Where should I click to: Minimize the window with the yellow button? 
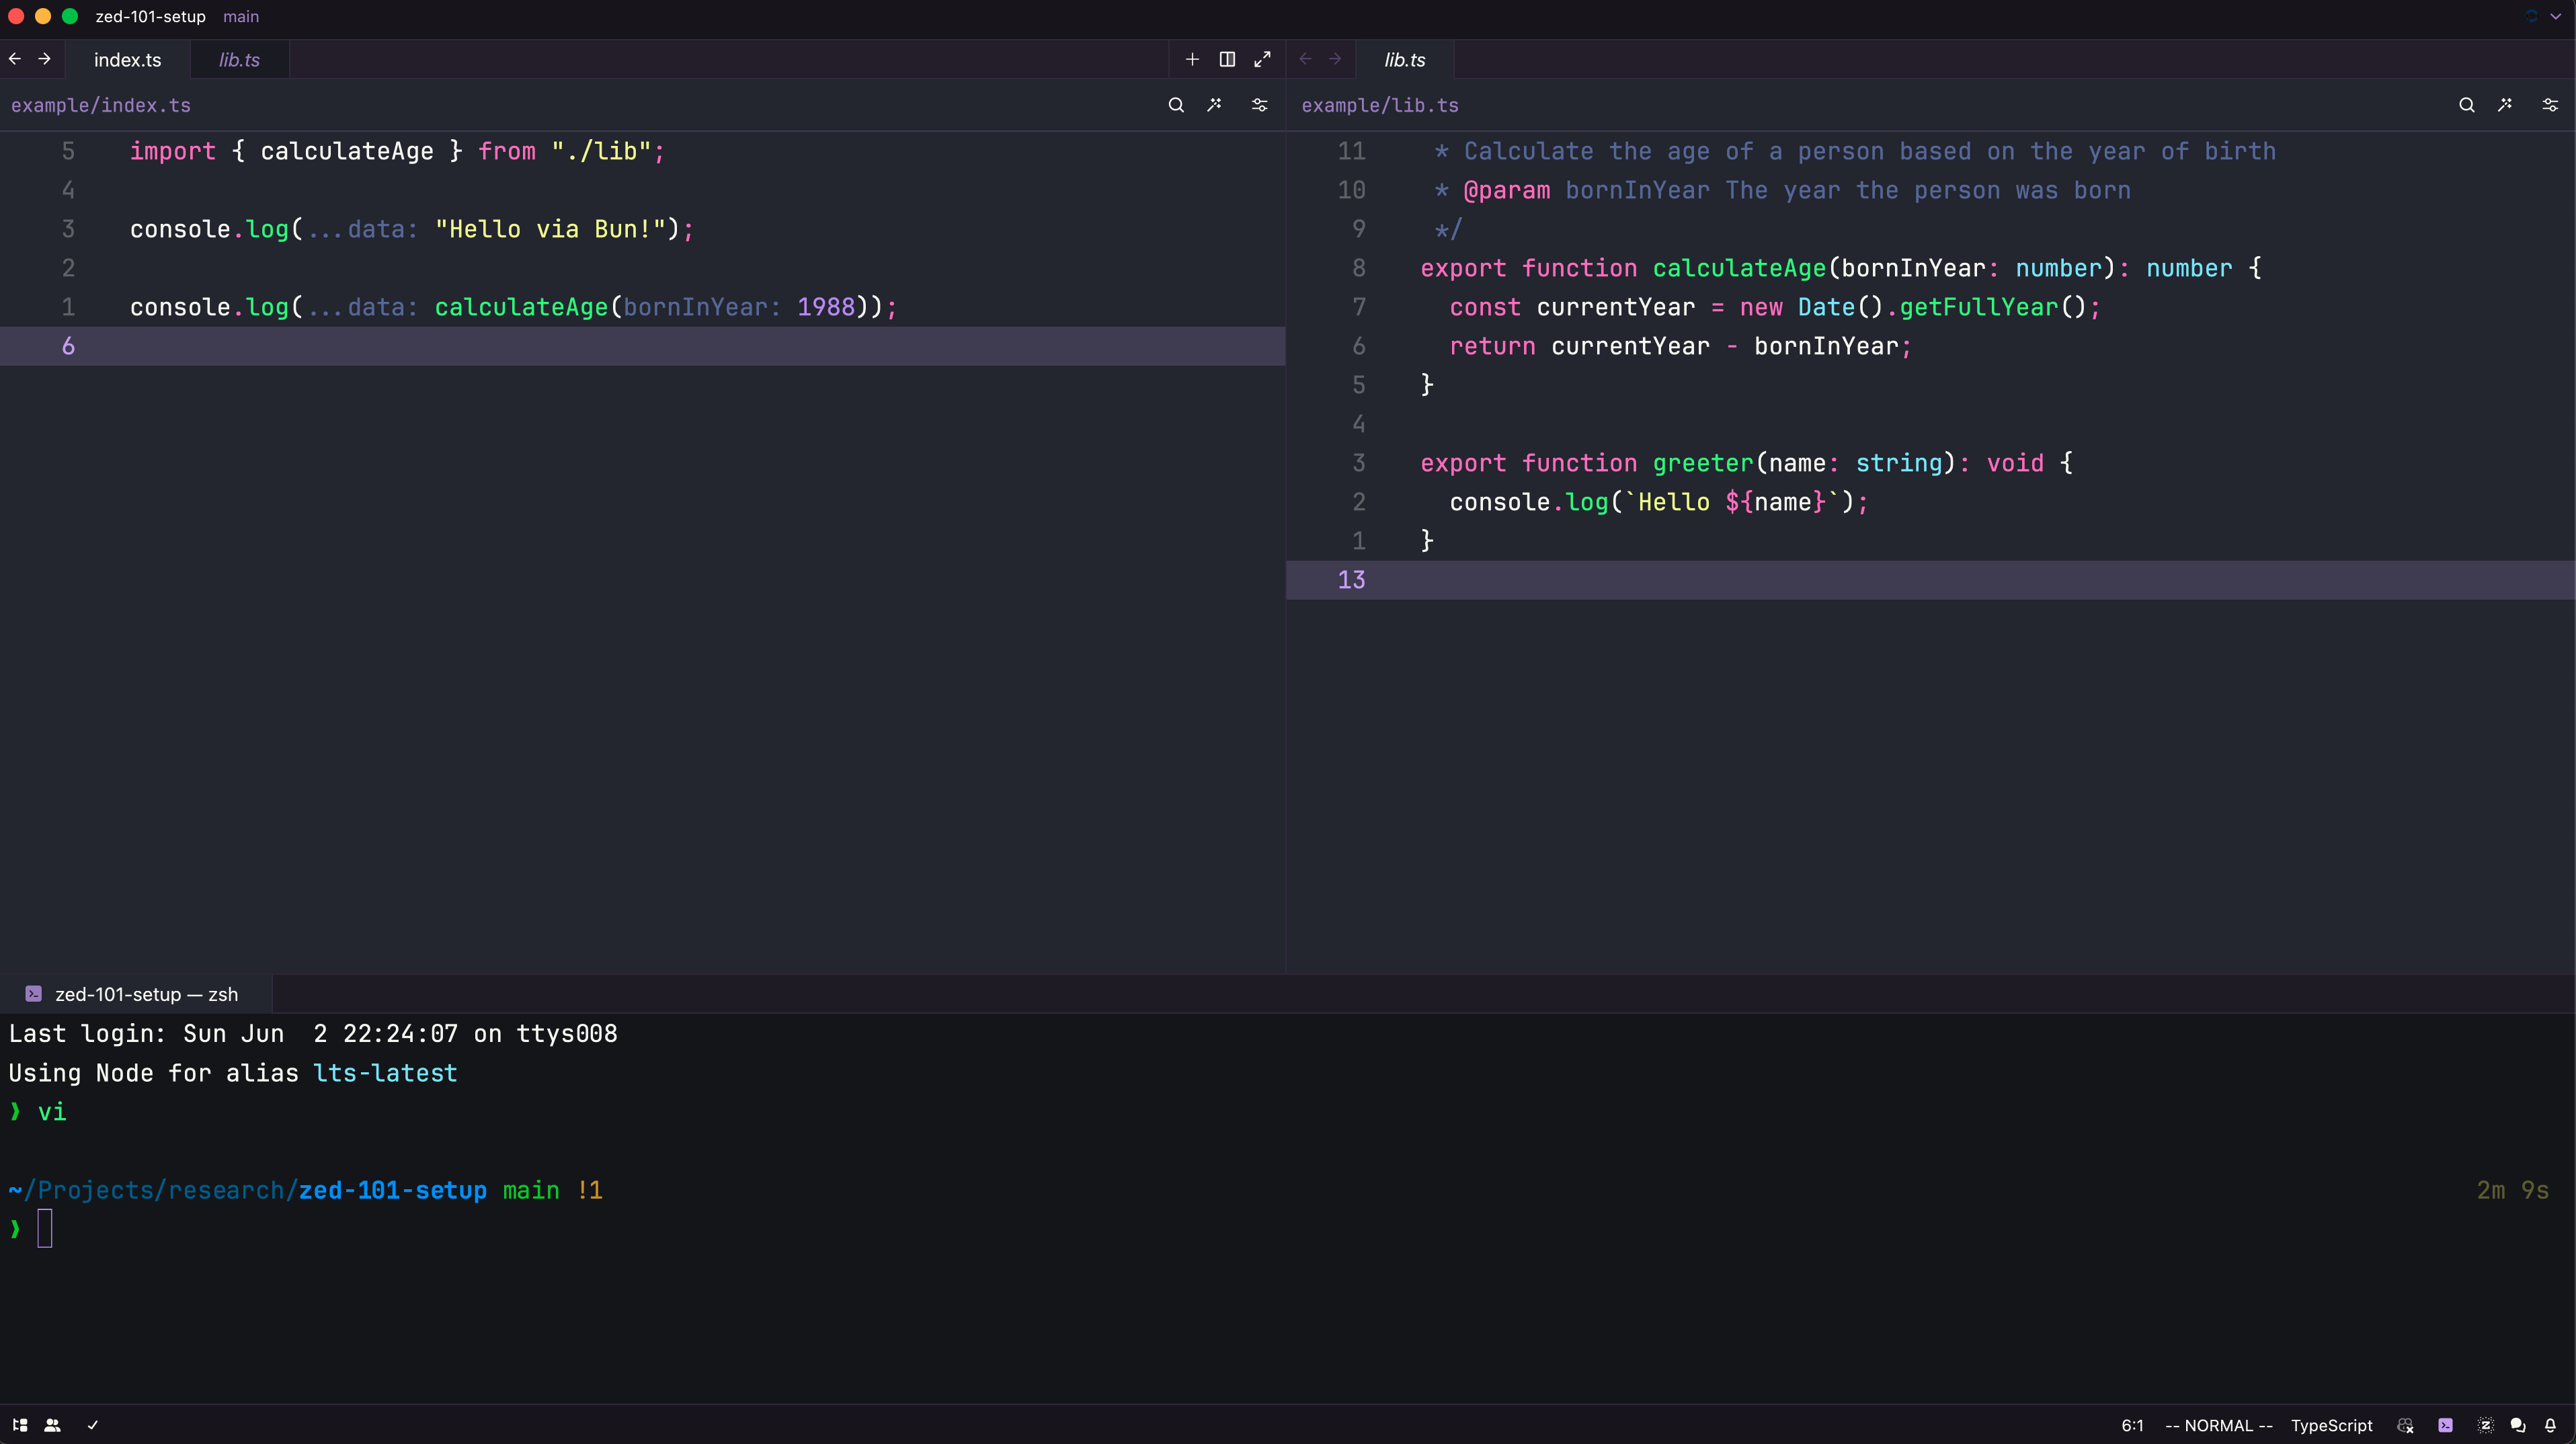click(42, 16)
